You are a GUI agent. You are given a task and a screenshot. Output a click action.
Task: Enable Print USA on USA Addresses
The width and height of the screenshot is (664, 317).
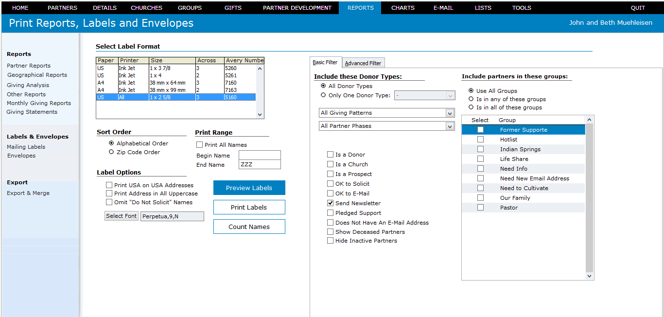(109, 185)
